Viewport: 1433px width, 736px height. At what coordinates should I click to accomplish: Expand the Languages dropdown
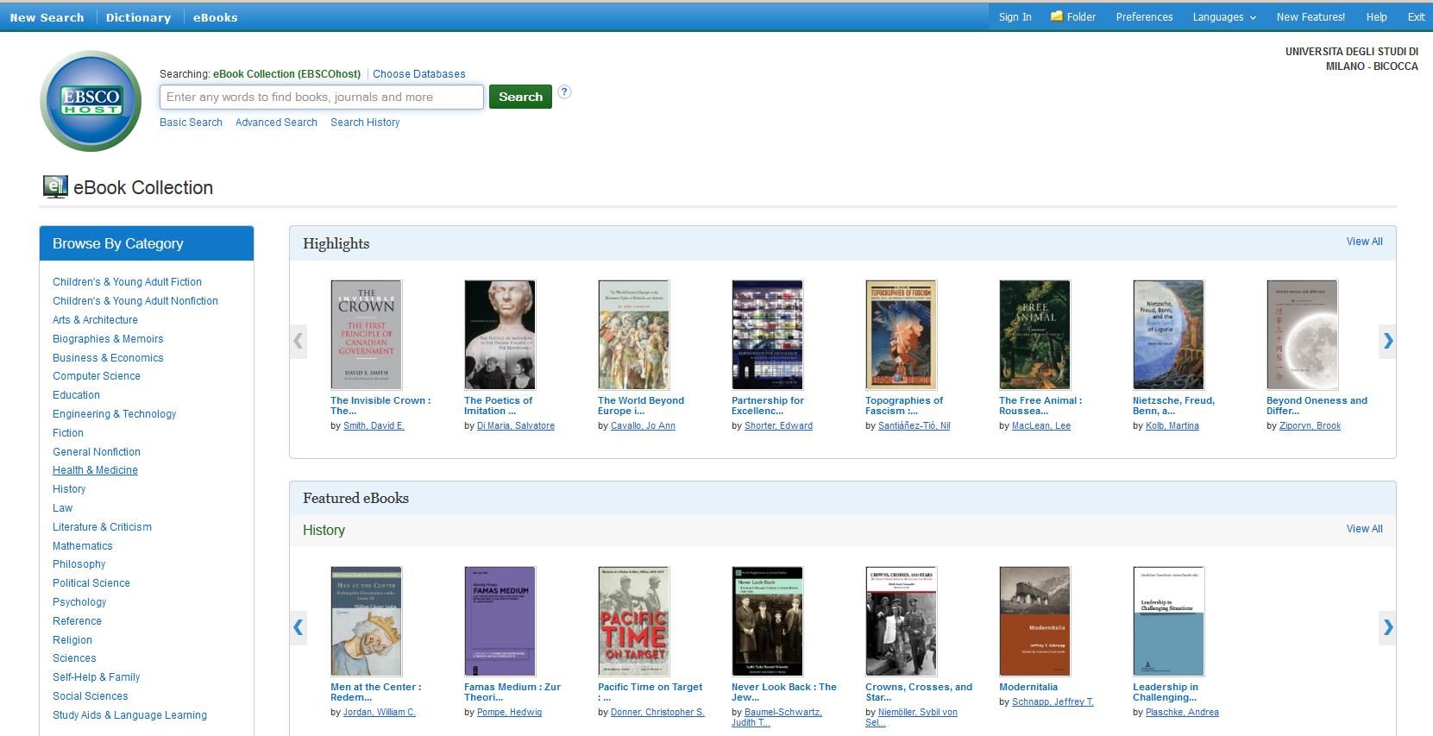coord(1224,17)
